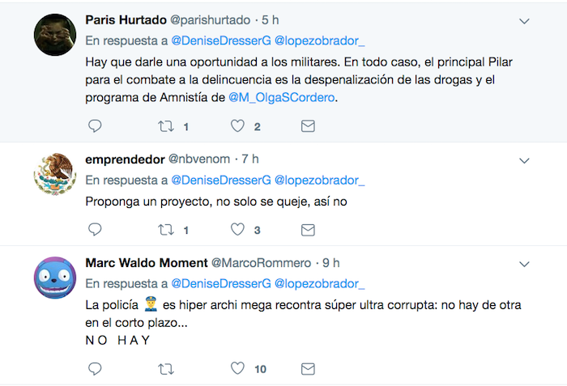Open the @M_OlgaSCordero mention link
The height and width of the screenshot is (386, 567).
[x=282, y=98]
